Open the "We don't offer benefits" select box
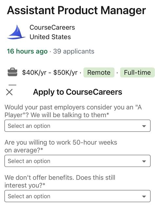Screen dimensions: 155x208 (x=77, y=196)
